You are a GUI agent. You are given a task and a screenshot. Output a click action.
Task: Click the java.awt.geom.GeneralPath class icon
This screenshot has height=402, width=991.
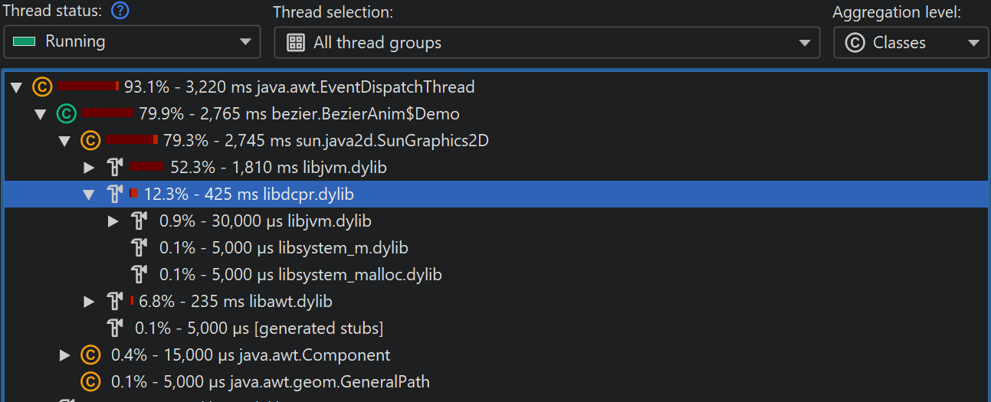[x=90, y=382]
